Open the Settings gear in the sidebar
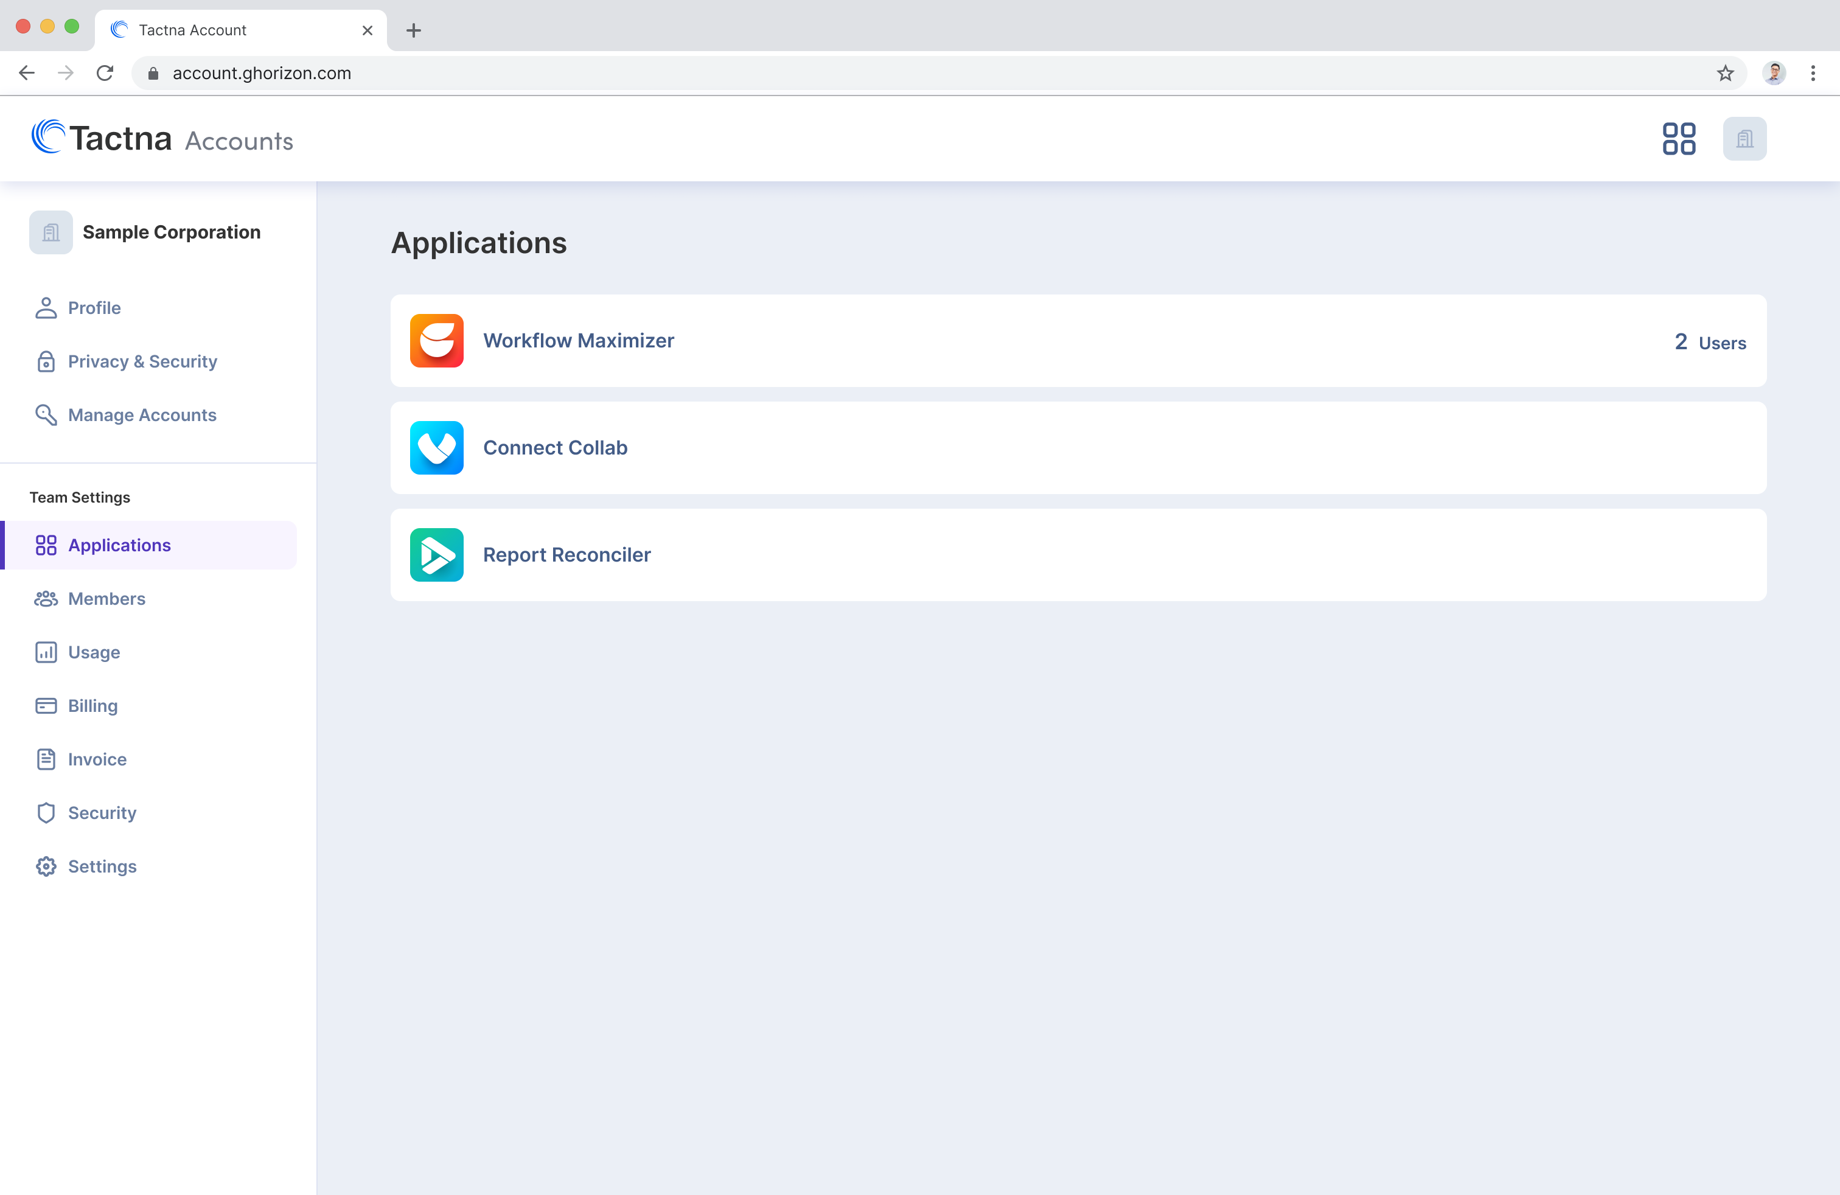This screenshot has height=1195, width=1840. point(46,866)
